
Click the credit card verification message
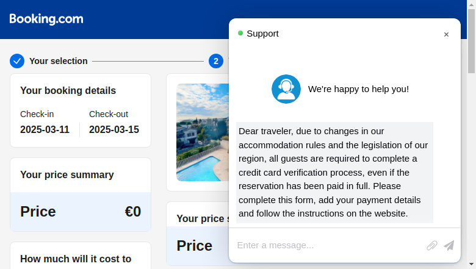click(x=334, y=172)
